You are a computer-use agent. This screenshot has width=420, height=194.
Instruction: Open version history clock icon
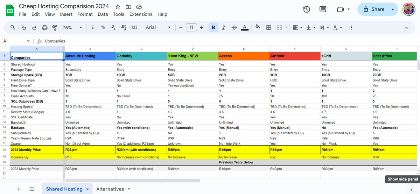(x=307, y=9)
